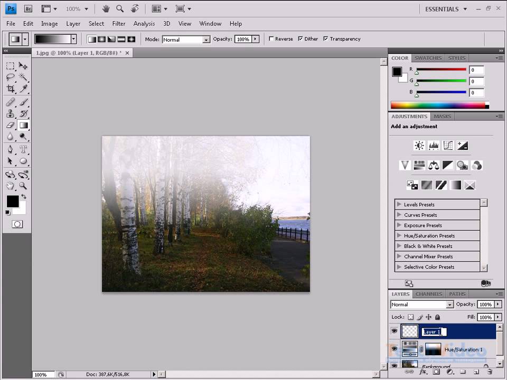The width and height of the screenshot is (507, 380).
Task: Open the Image menu
Action: (x=50, y=24)
